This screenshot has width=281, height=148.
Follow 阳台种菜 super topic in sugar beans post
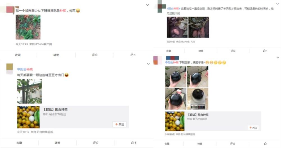point(119,124)
